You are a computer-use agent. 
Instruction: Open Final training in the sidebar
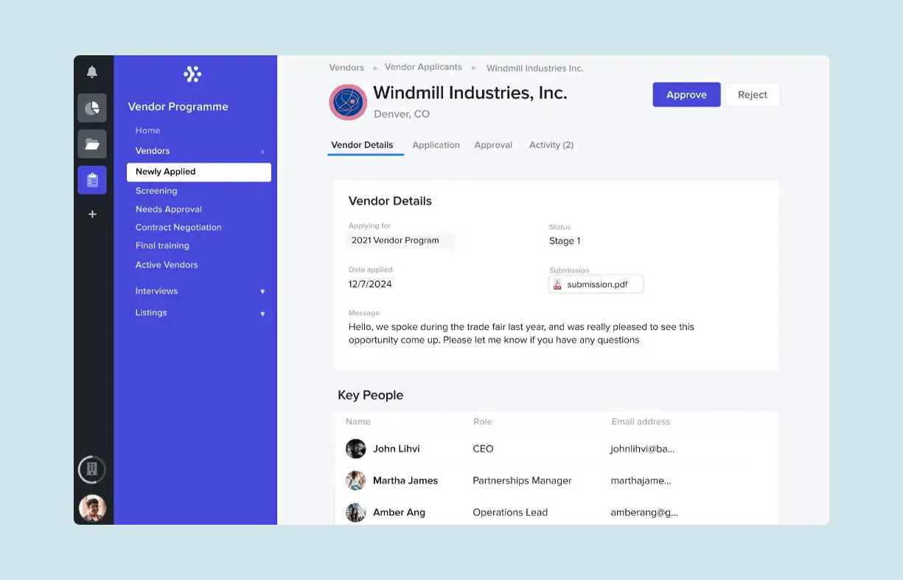[162, 245]
